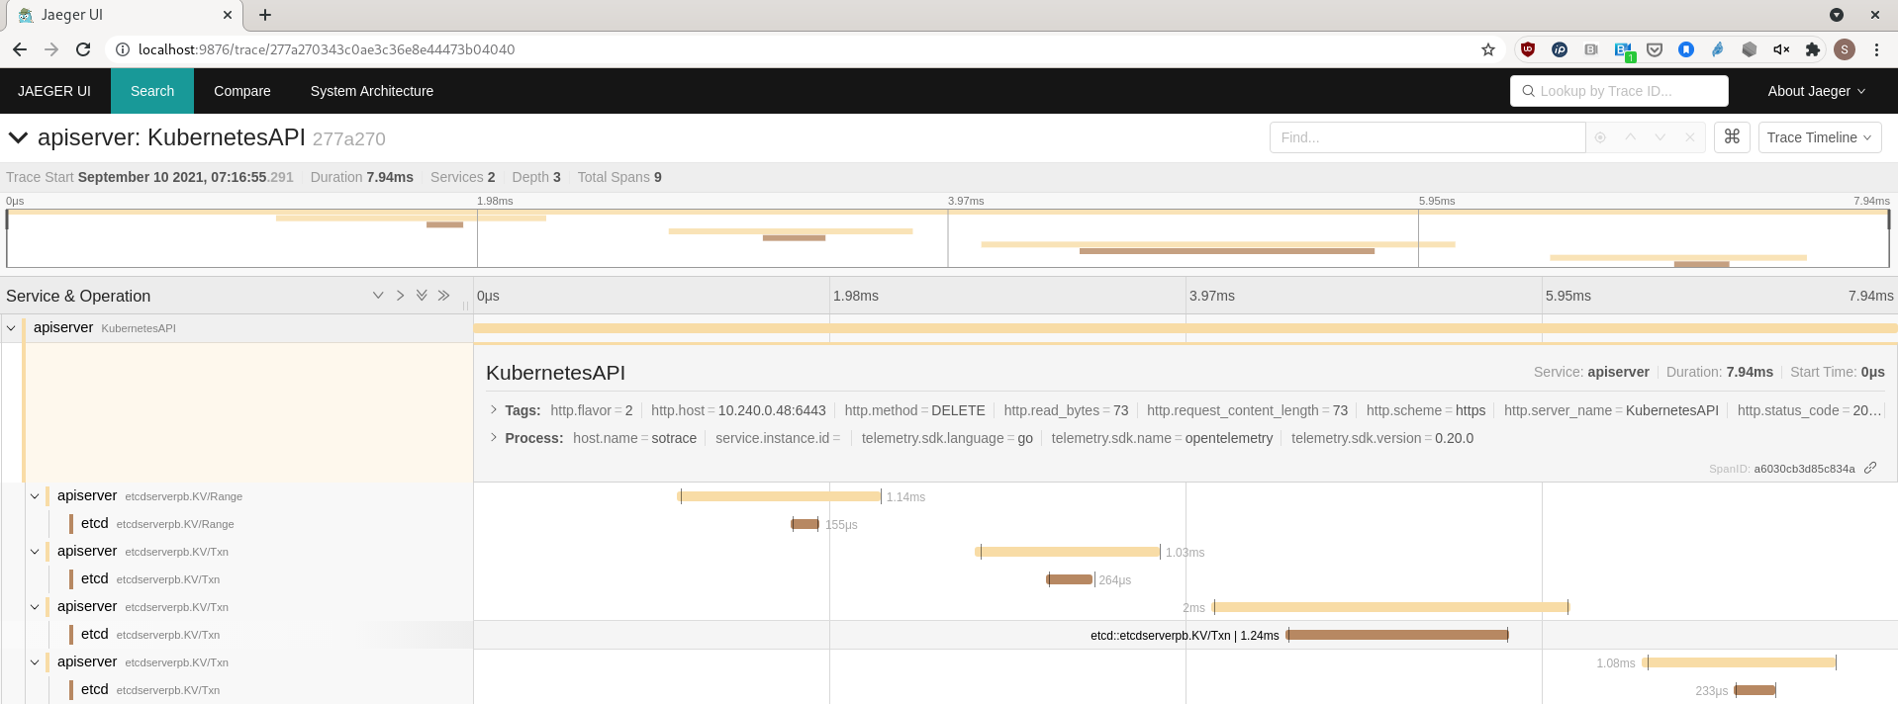Click the KubernetesAPI root span bar
The height and width of the screenshot is (704, 1898).
1186,328
